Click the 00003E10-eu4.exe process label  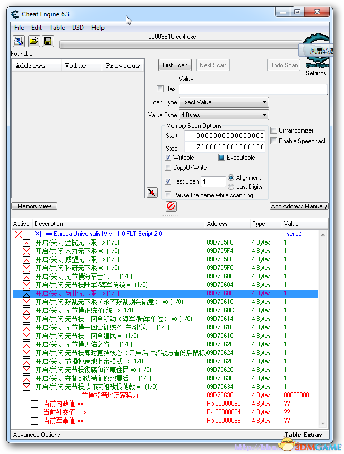[x=172, y=37]
